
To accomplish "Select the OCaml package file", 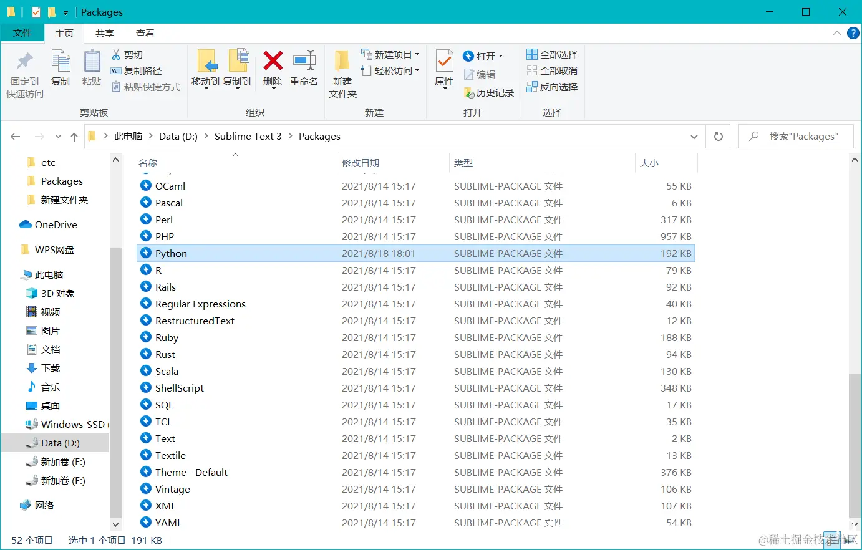I will pos(170,186).
